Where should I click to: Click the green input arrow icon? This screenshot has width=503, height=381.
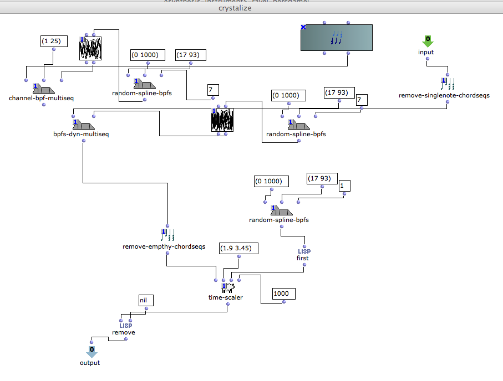click(x=427, y=42)
